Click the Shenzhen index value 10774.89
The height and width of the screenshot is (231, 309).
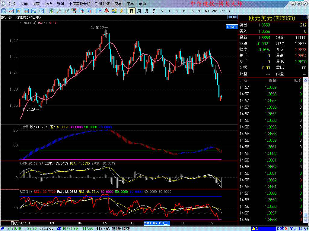coord(70,229)
